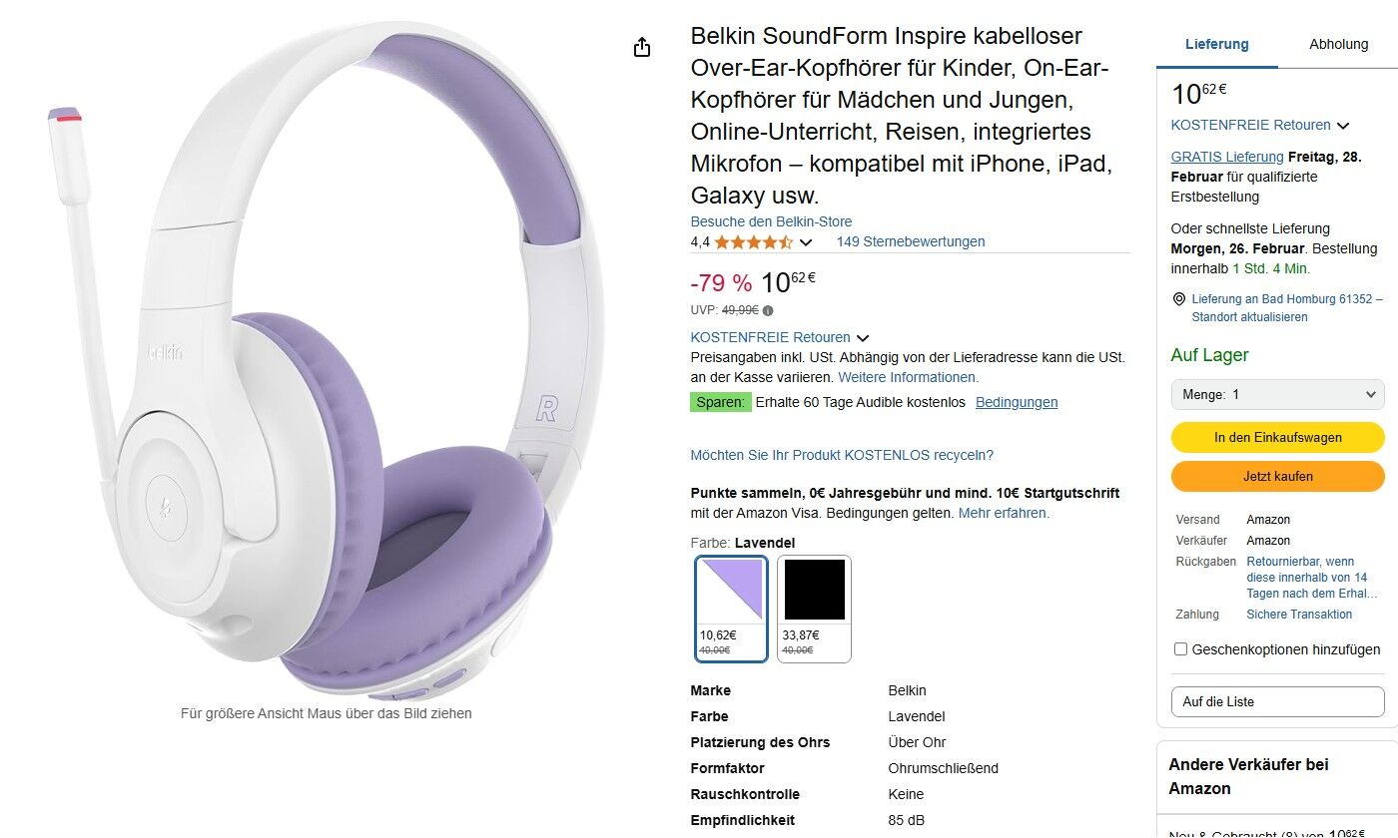1398x838 pixels.
Task: Click the UVP info icon next to 49,99€
Action: (x=768, y=310)
